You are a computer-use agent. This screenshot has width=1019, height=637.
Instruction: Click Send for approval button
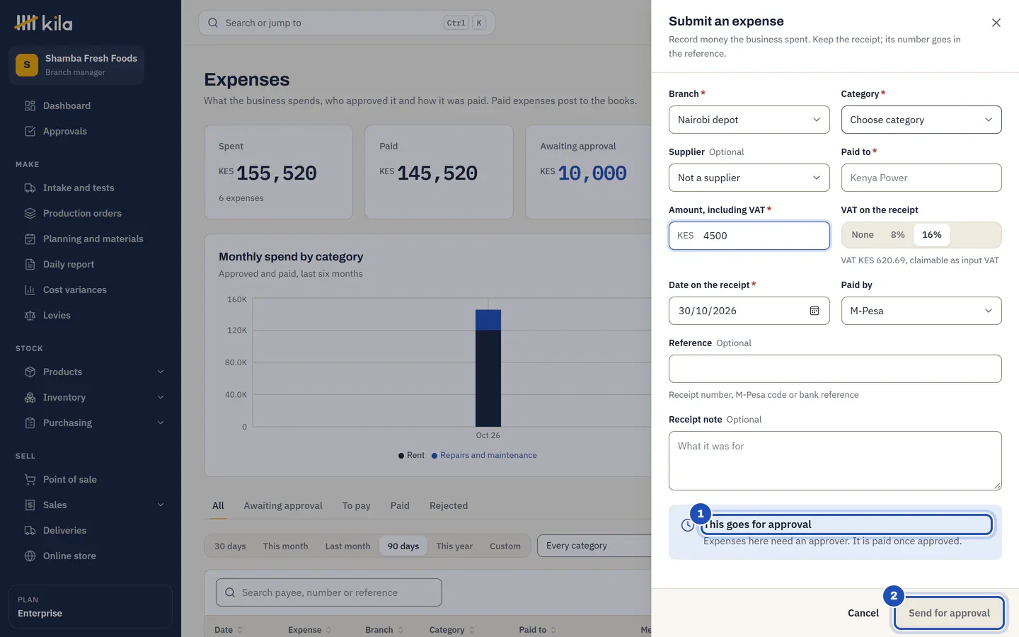coord(949,613)
